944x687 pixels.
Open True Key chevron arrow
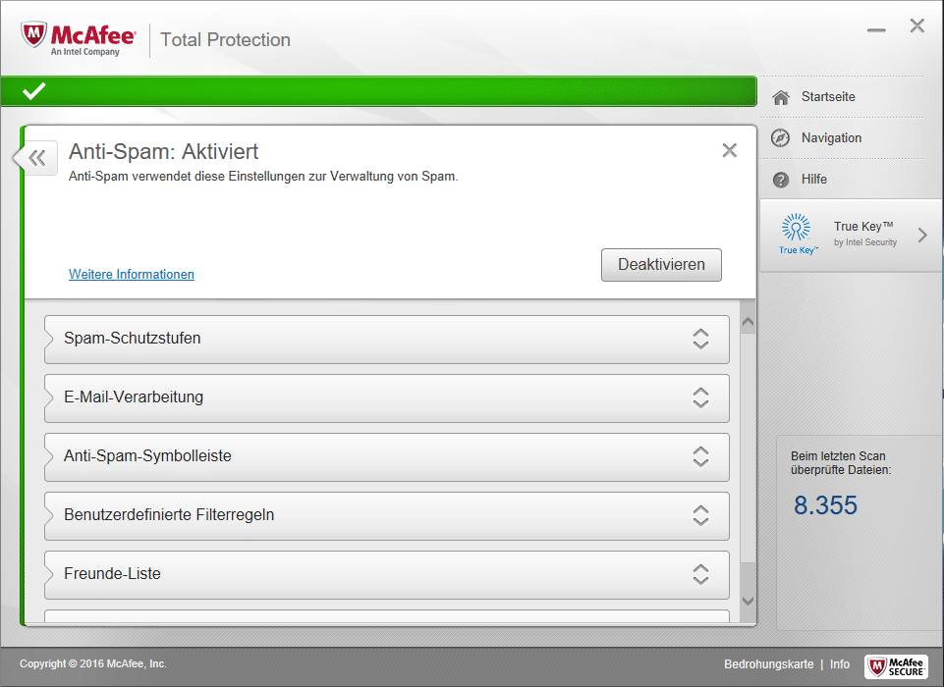[x=922, y=235]
